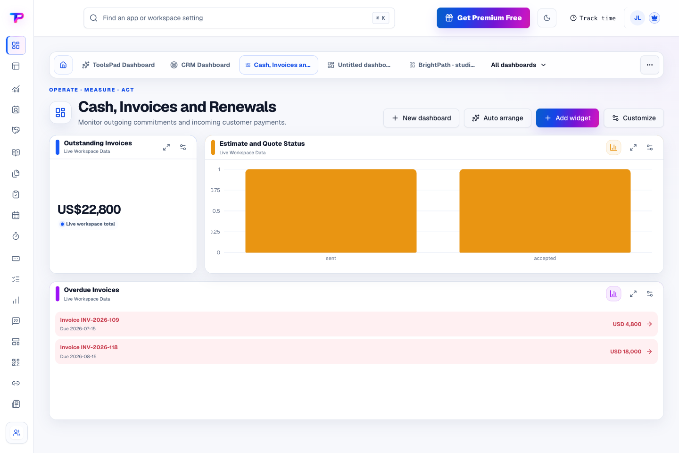Open Estimate and Quote Status widget settings

tap(650, 148)
